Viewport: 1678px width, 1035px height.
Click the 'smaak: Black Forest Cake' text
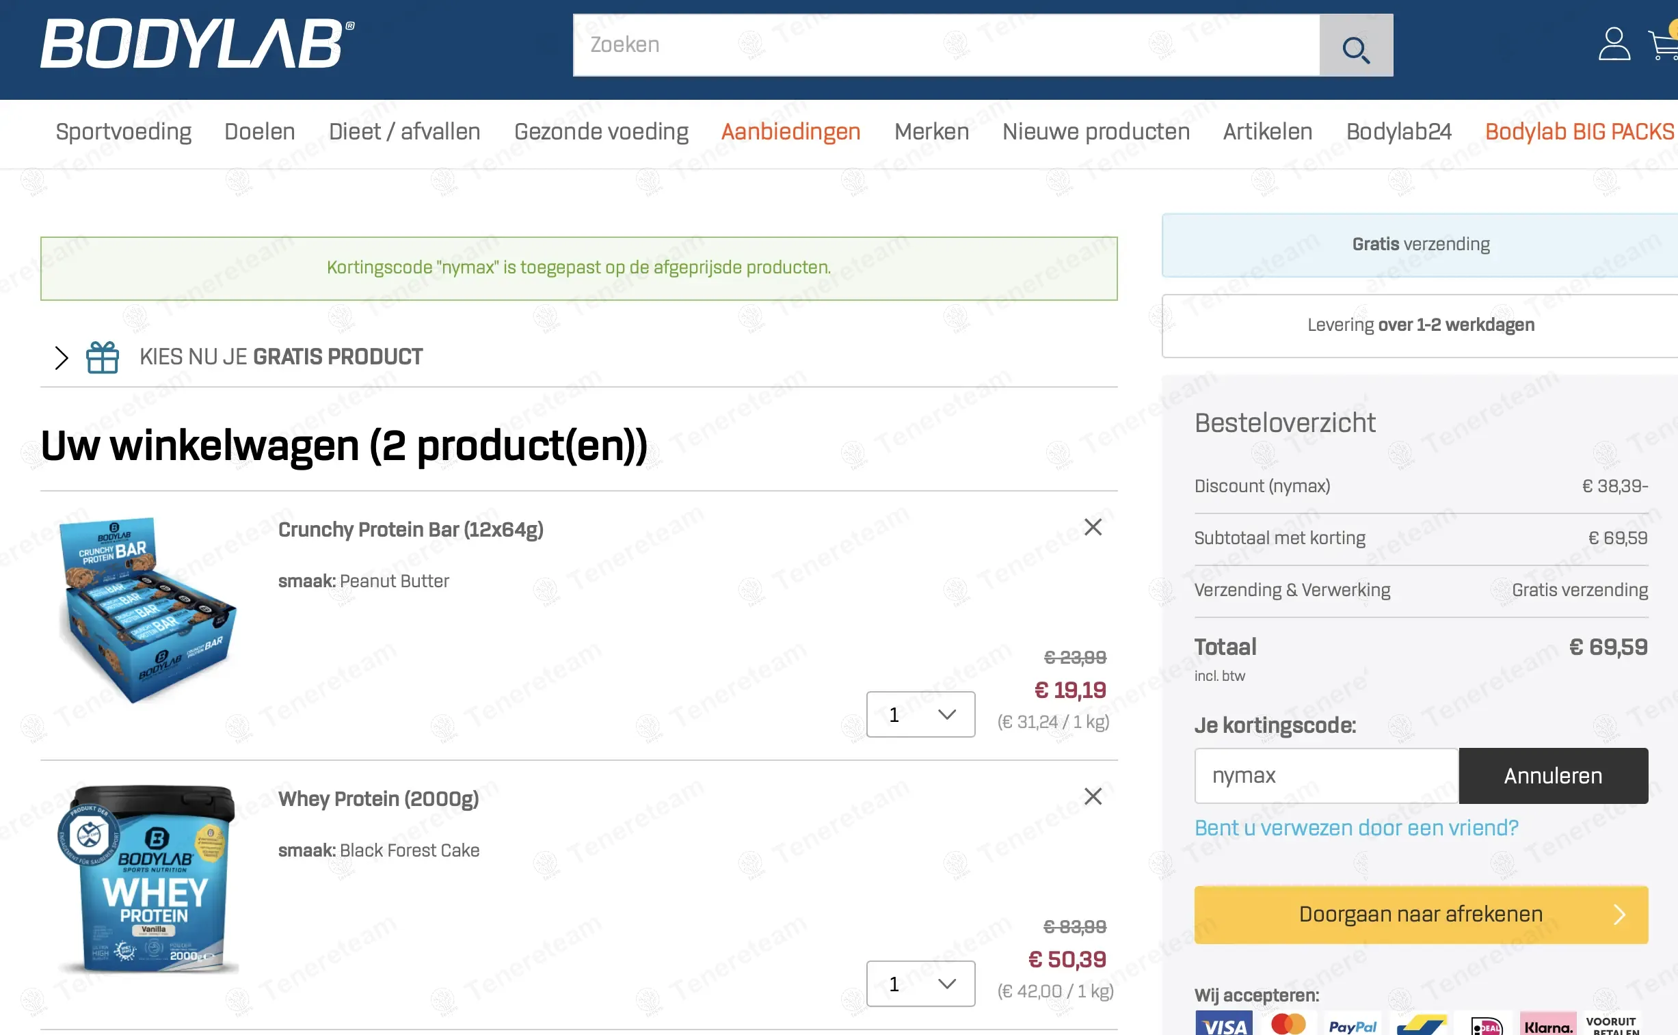379,851
